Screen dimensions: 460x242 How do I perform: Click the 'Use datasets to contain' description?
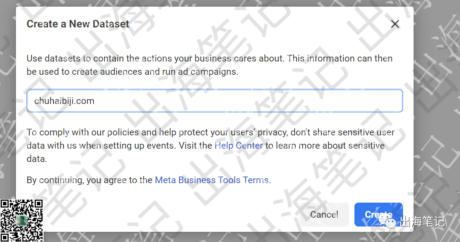pyautogui.click(x=209, y=65)
